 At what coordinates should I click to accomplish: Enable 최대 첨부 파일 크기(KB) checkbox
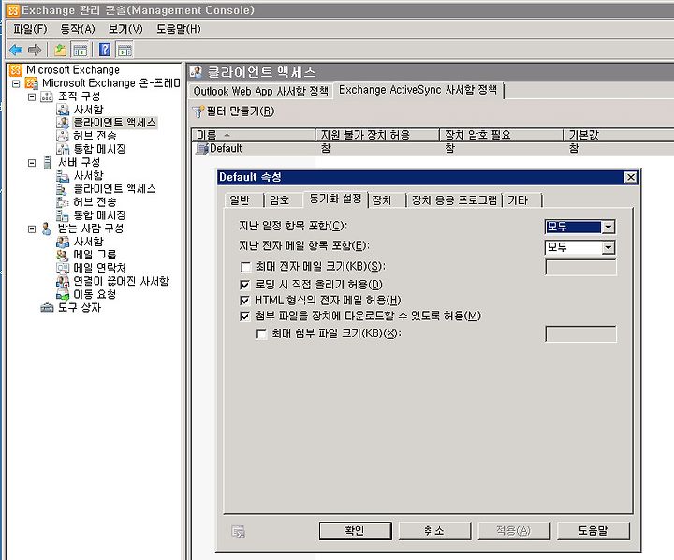click(261, 333)
